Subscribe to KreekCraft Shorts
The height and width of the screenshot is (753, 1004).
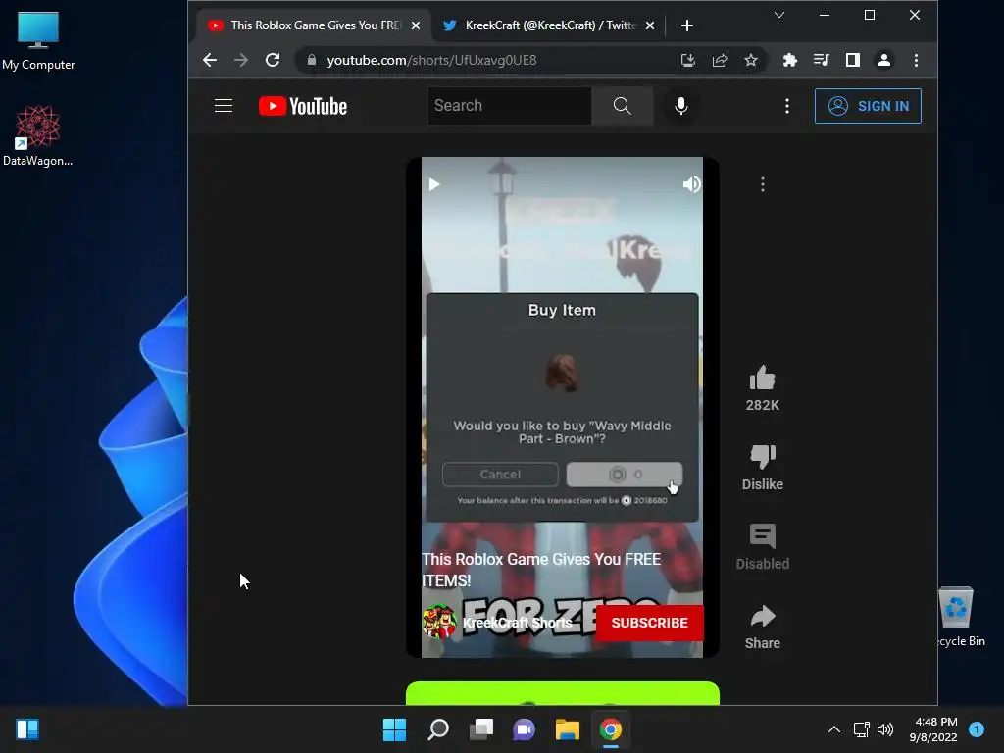649,623
